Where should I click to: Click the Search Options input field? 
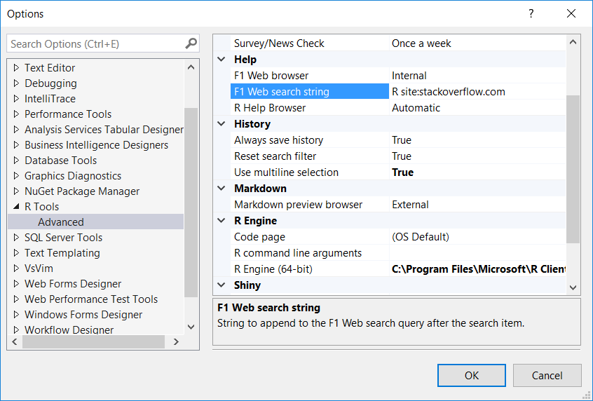tap(97, 44)
